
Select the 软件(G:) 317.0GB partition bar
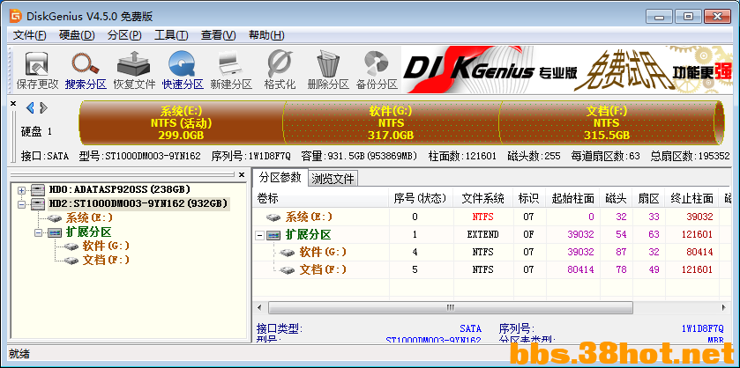[x=391, y=123]
